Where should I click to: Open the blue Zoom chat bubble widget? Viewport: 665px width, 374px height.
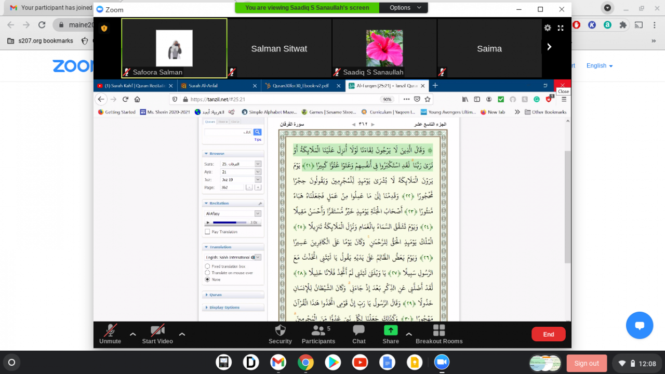click(x=640, y=325)
